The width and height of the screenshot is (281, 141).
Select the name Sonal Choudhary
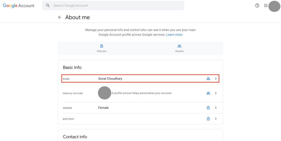(110, 79)
